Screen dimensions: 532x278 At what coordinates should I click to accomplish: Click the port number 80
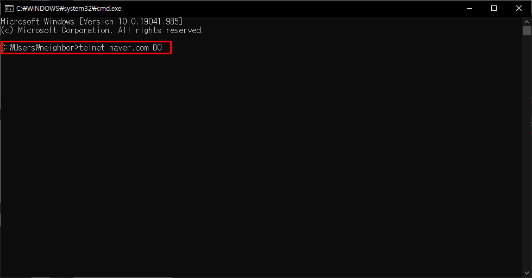pyautogui.click(x=157, y=48)
